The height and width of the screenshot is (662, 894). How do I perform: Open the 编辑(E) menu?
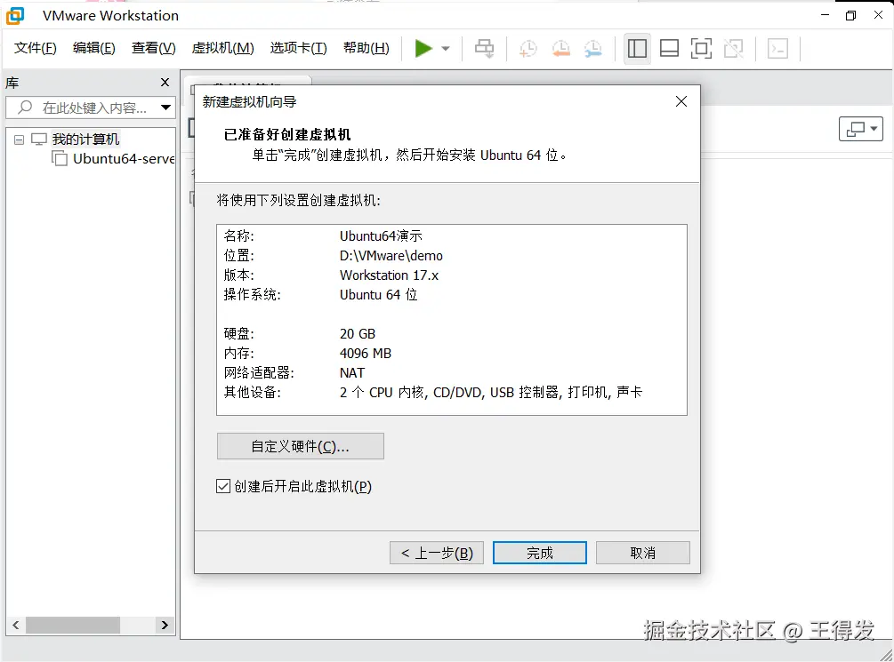click(x=94, y=48)
